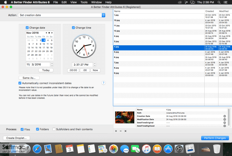Screen dimensions: 232x156
Task: Click the date field showing 11/ 3/ 2016
Action: pos(38,64)
